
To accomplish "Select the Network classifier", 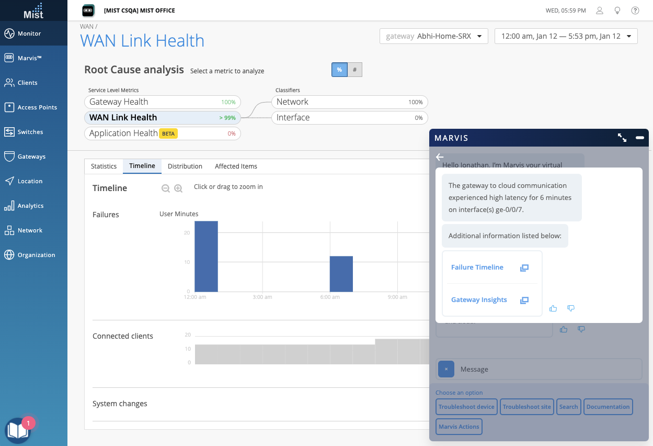I will (x=350, y=102).
